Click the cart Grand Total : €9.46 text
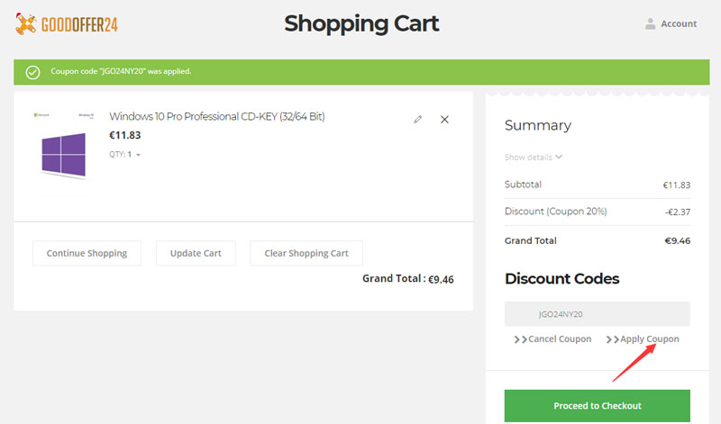The image size is (721, 424). [x=408, y=279]
